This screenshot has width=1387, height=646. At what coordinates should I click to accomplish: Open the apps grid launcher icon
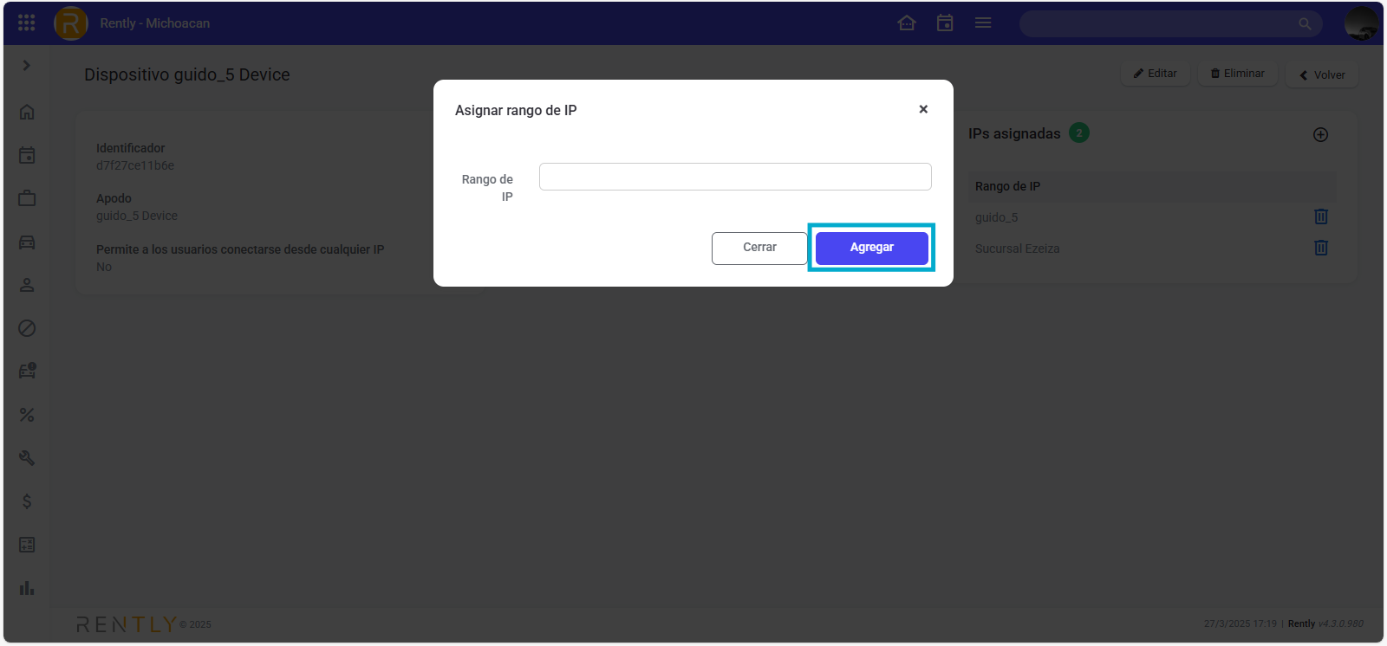[x=27, y=23]
